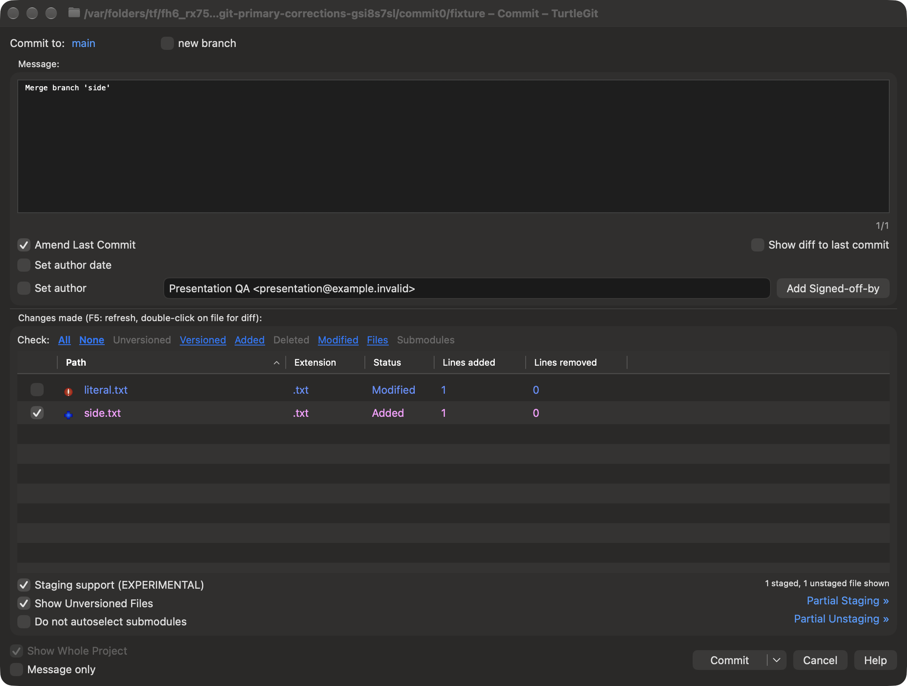Toggle the new branch checkbox

coord(167,43)
